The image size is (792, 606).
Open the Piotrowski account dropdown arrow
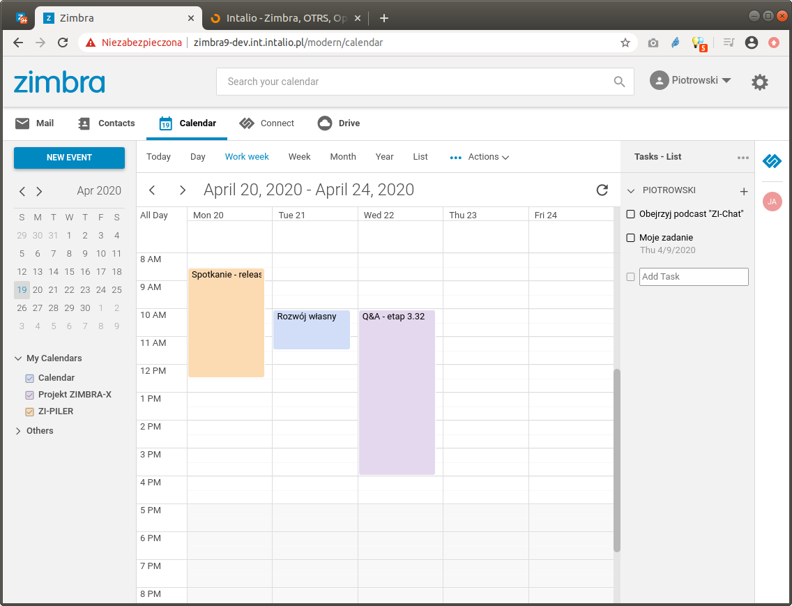(x=726, y=80)
